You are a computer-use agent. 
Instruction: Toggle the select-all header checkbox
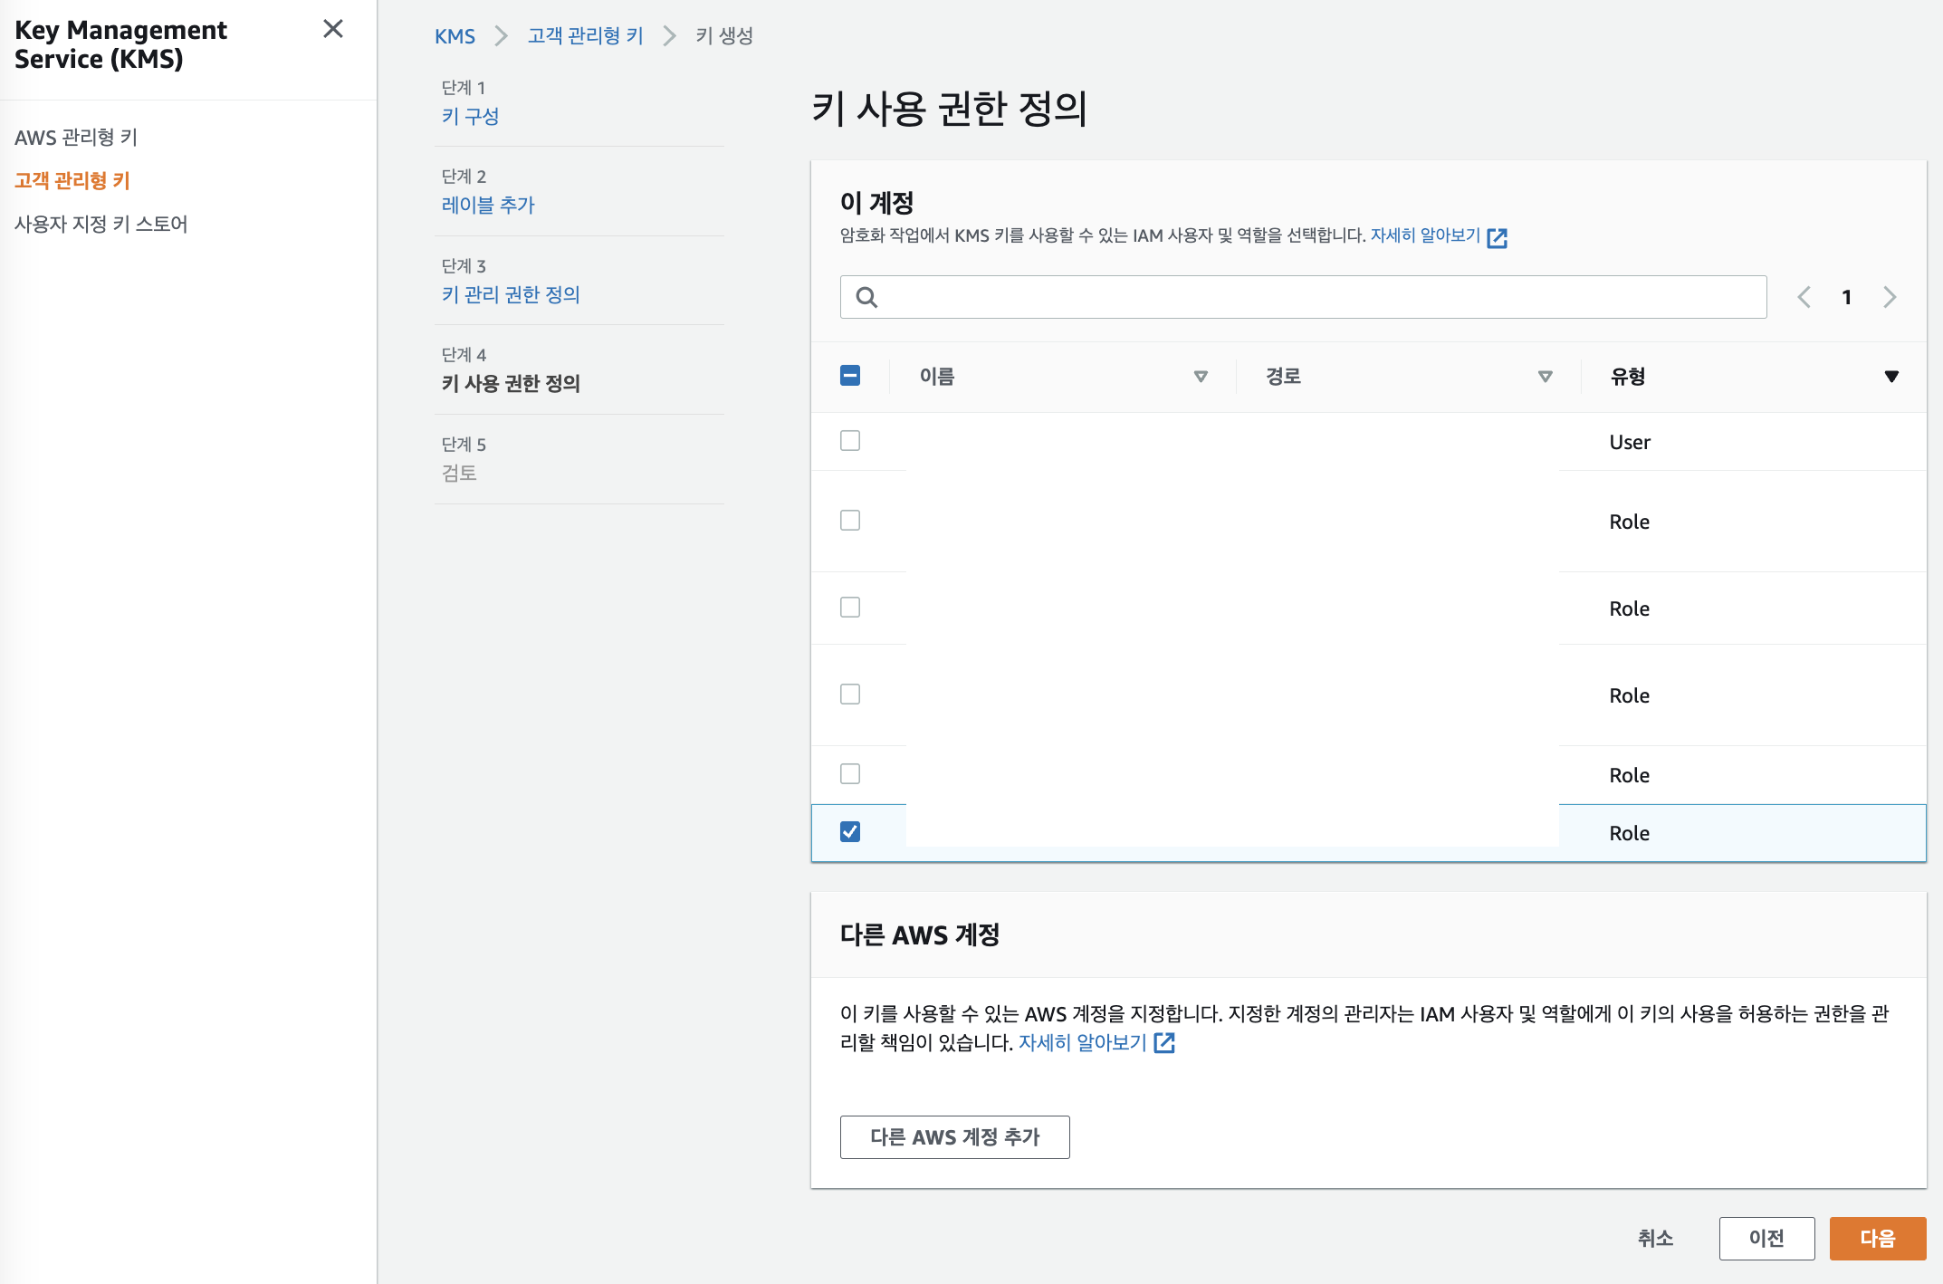[850, 376]
